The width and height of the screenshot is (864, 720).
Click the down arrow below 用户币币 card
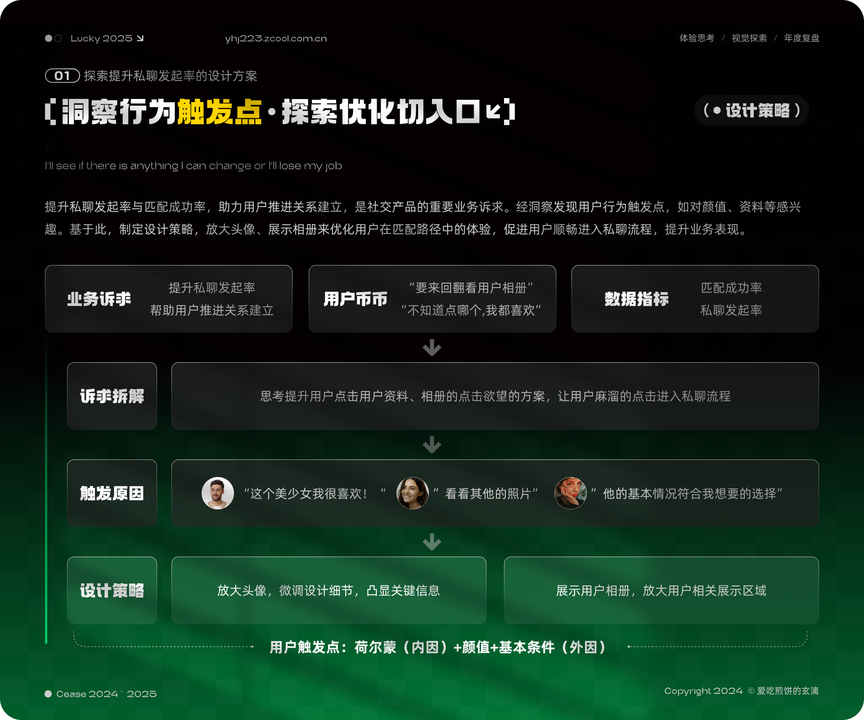[x=432, y=347]
